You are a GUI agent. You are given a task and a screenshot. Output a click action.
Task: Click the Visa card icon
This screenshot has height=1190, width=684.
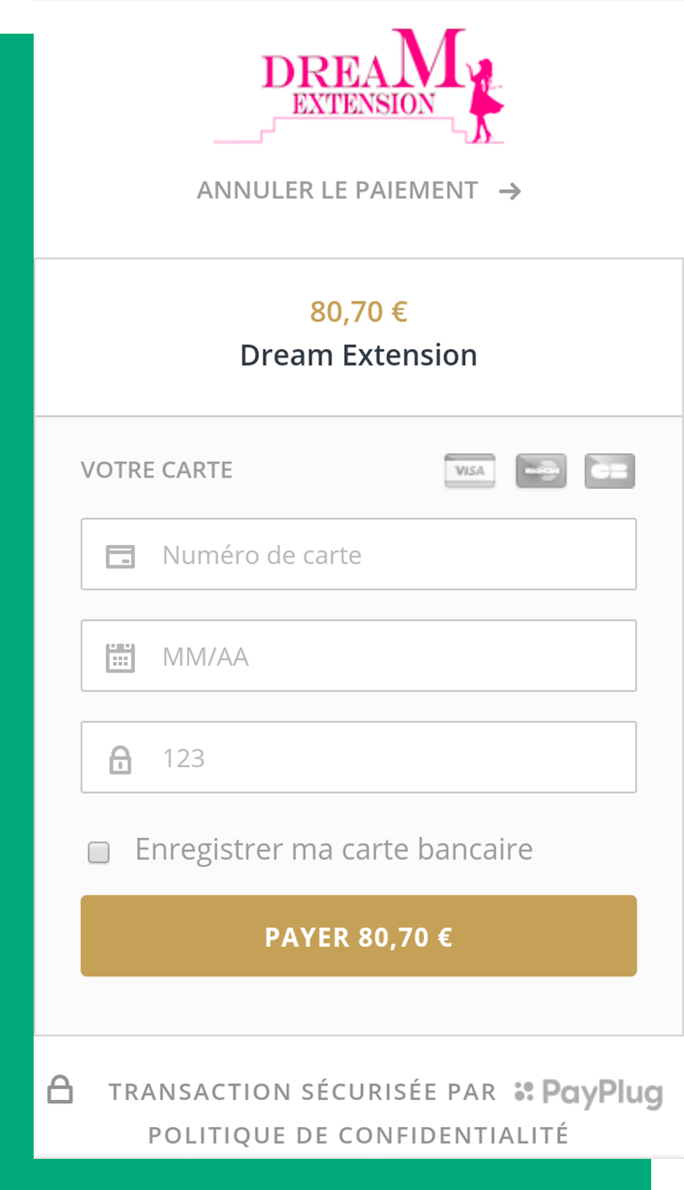[x=470, y=471]
